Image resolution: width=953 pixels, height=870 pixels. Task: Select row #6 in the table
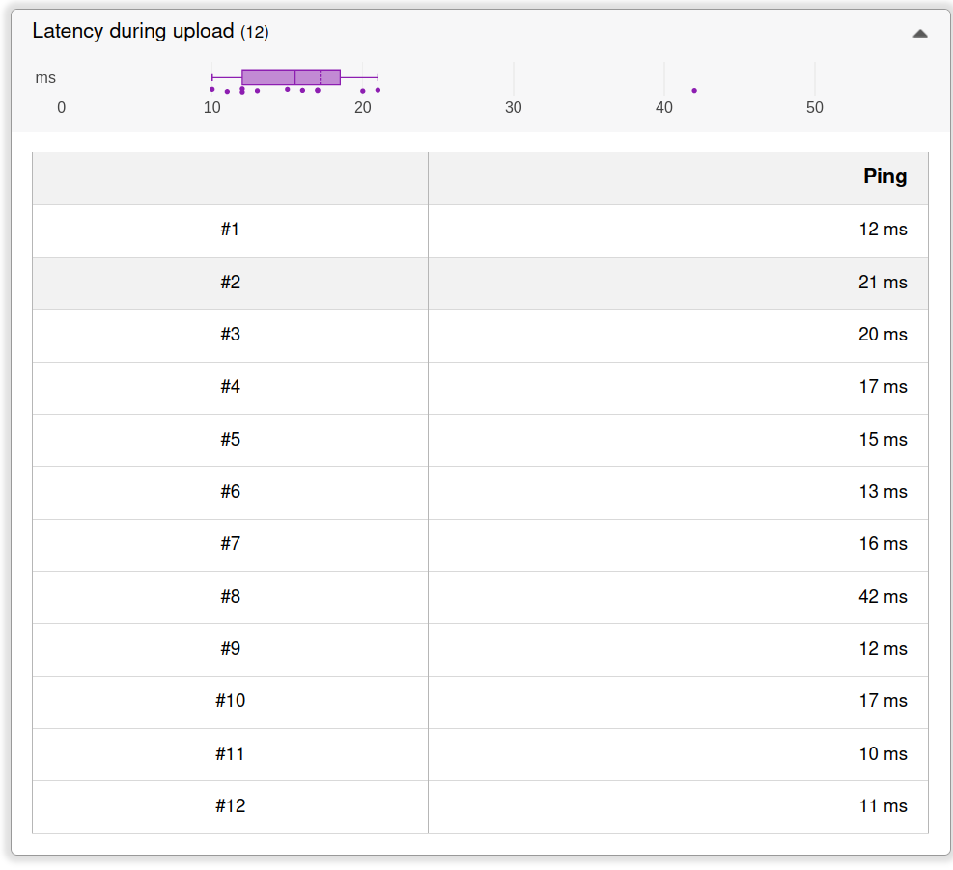coord(230,492)
